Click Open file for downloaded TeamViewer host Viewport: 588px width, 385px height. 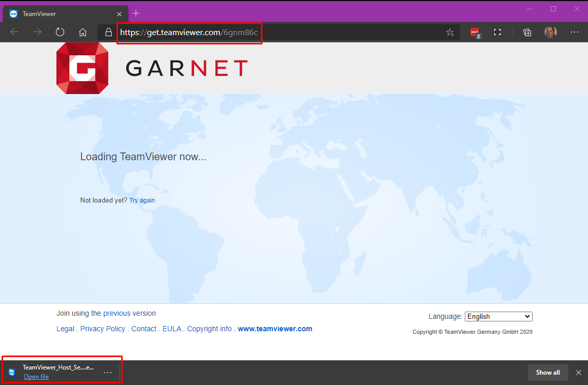pos(36,377)
